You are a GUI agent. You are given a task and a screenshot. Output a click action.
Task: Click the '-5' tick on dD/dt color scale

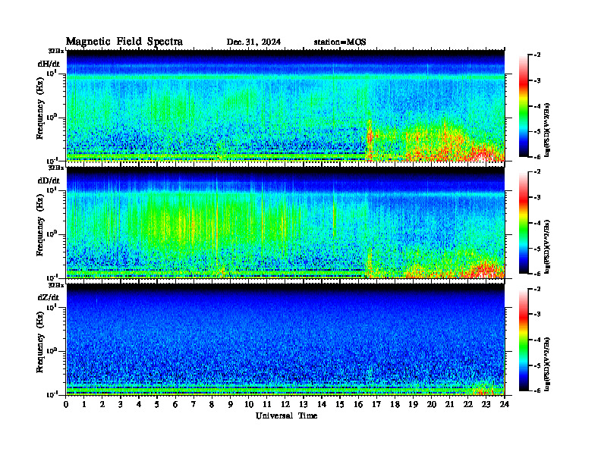538,248
